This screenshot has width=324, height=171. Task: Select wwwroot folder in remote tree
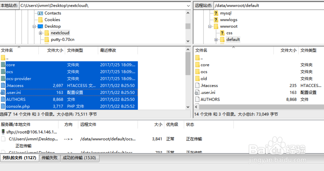coord(228,26)
